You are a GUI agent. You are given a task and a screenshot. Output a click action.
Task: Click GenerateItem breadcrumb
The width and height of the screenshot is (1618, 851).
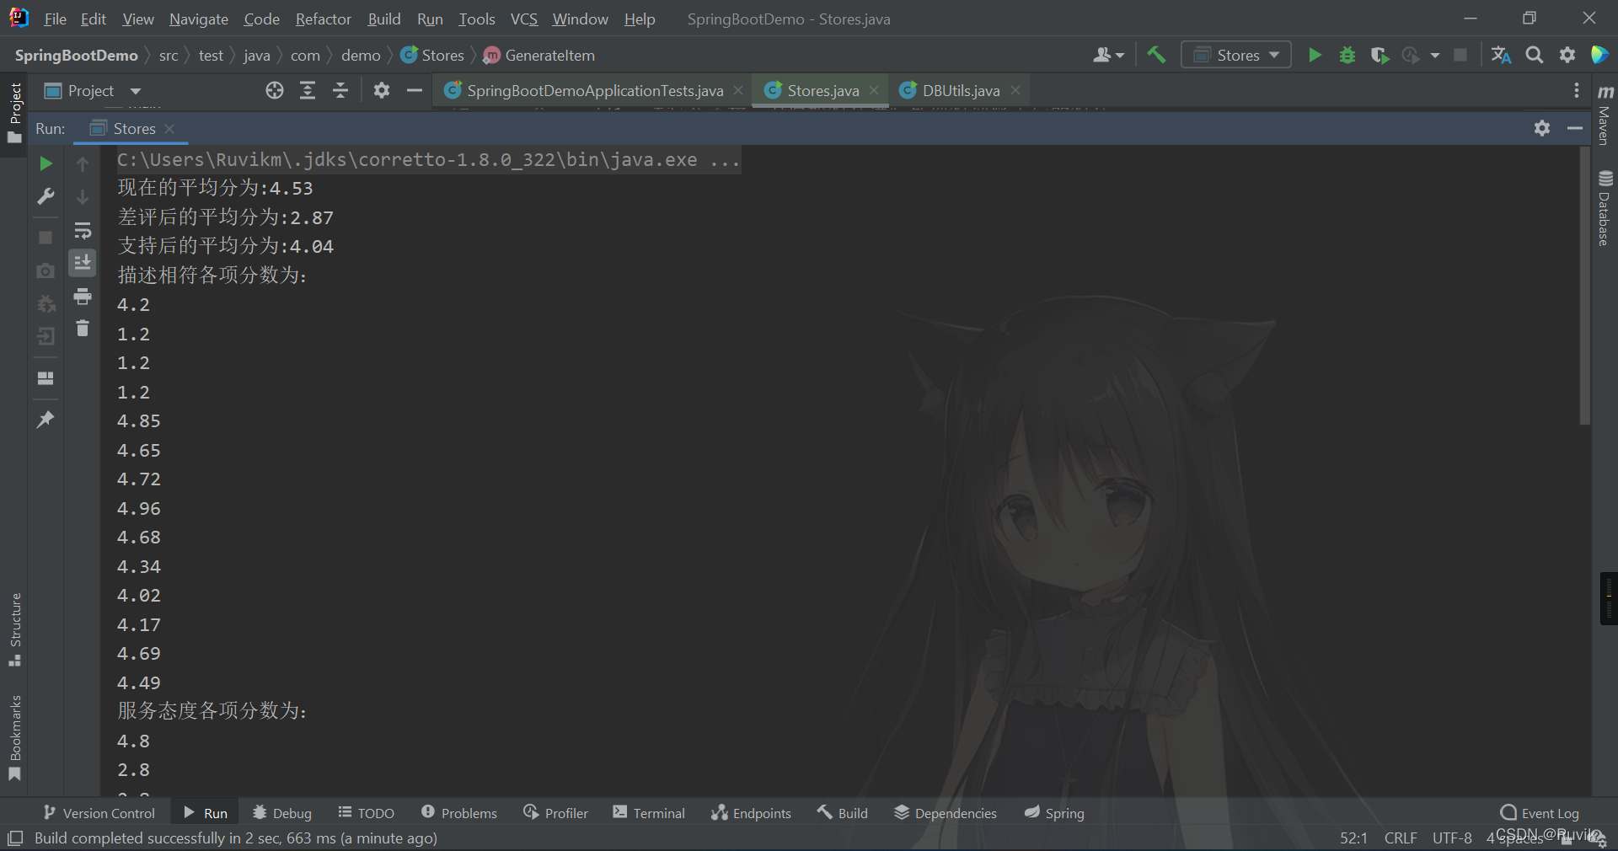point(539,55)
